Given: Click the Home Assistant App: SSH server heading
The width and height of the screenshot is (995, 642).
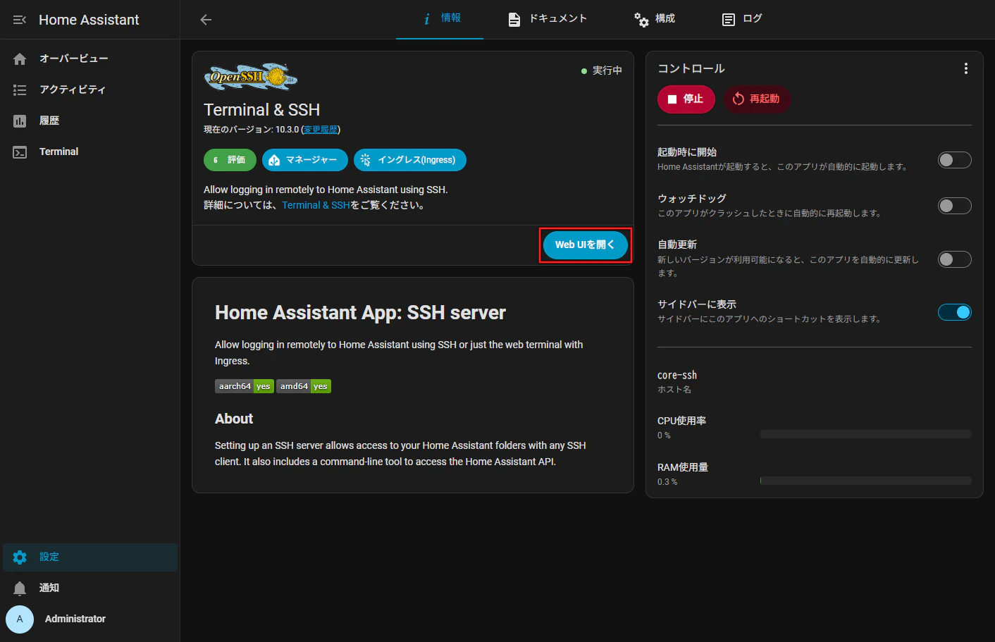Looking at the screenshot, I should coord(360,313).
